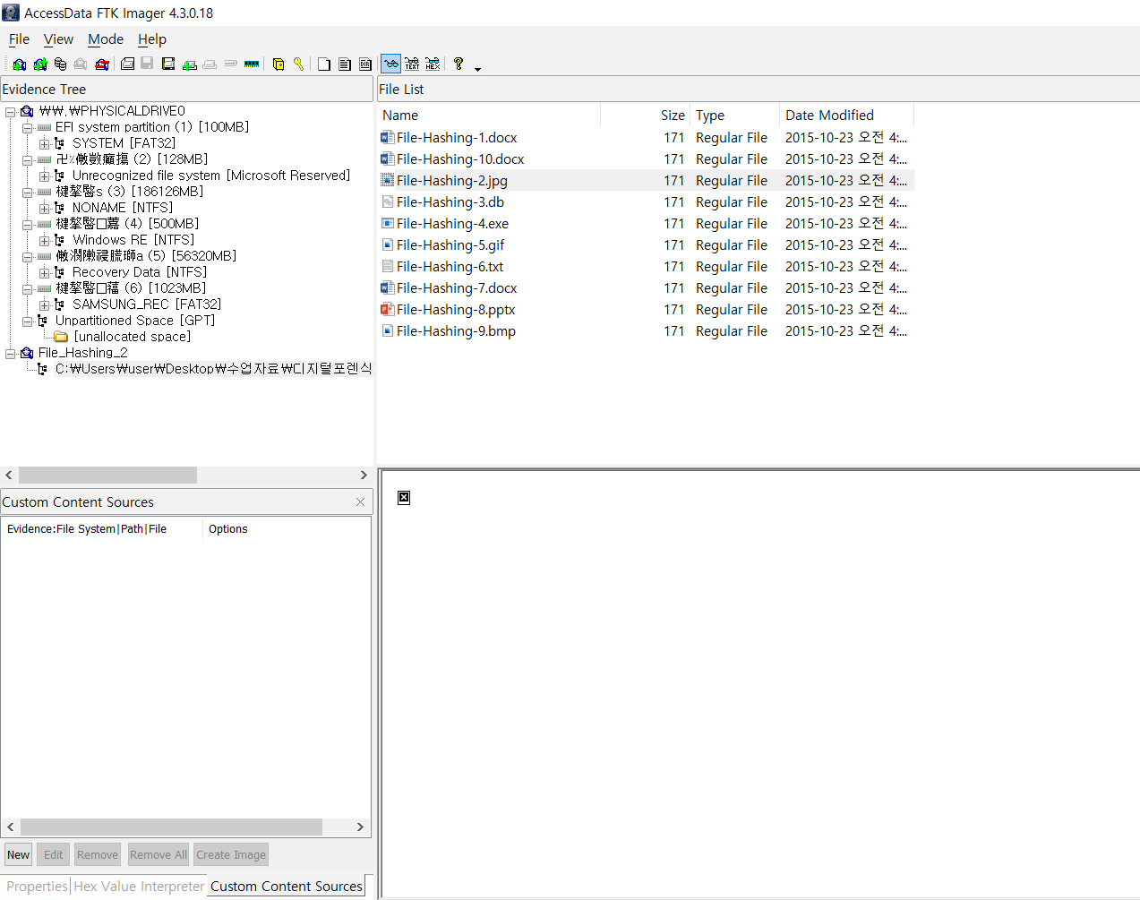Sort file list by Date Modified column
This screenshot has height=900, width=1140.
pyautogui.click(x=847, y=116)
